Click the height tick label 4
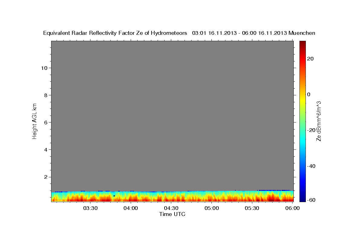The image size is (363, 242). coord(46,150)
